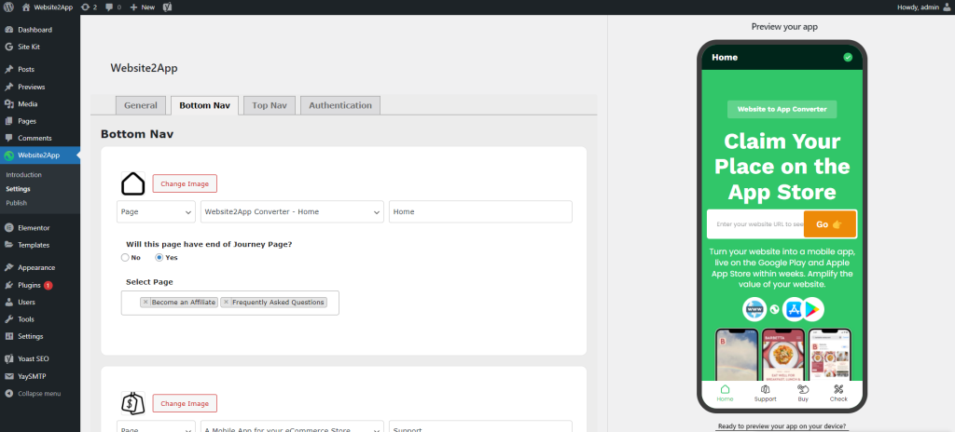Click the Apple App Store icon in the preview
955x432 pixels.
click(794, 309)
